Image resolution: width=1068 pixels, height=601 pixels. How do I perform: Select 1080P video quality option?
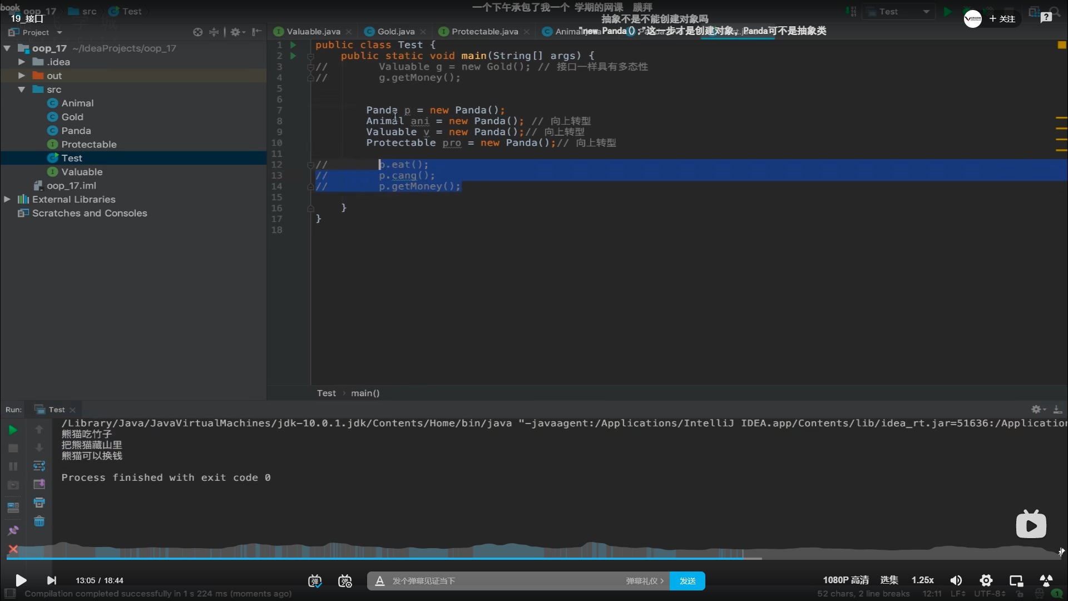(x=845, y=580)
